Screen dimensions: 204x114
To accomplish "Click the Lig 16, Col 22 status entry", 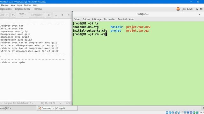I will coord(48,103).
